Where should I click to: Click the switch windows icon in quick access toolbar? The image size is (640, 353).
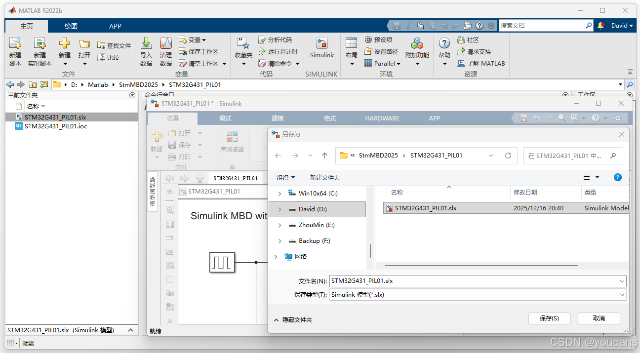(468, 26)
